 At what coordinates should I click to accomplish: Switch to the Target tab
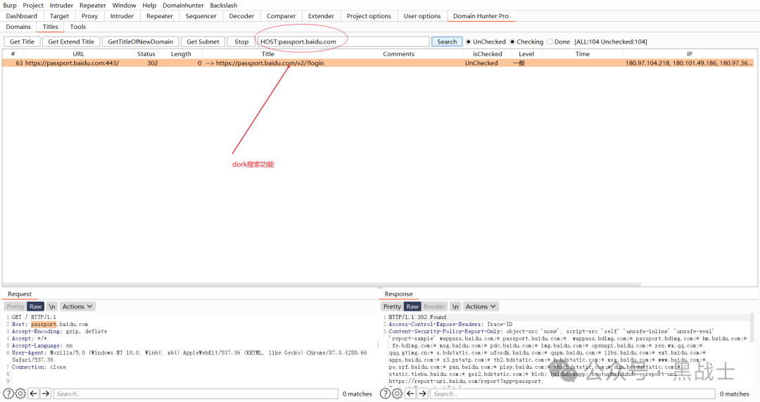click(59, 16)
